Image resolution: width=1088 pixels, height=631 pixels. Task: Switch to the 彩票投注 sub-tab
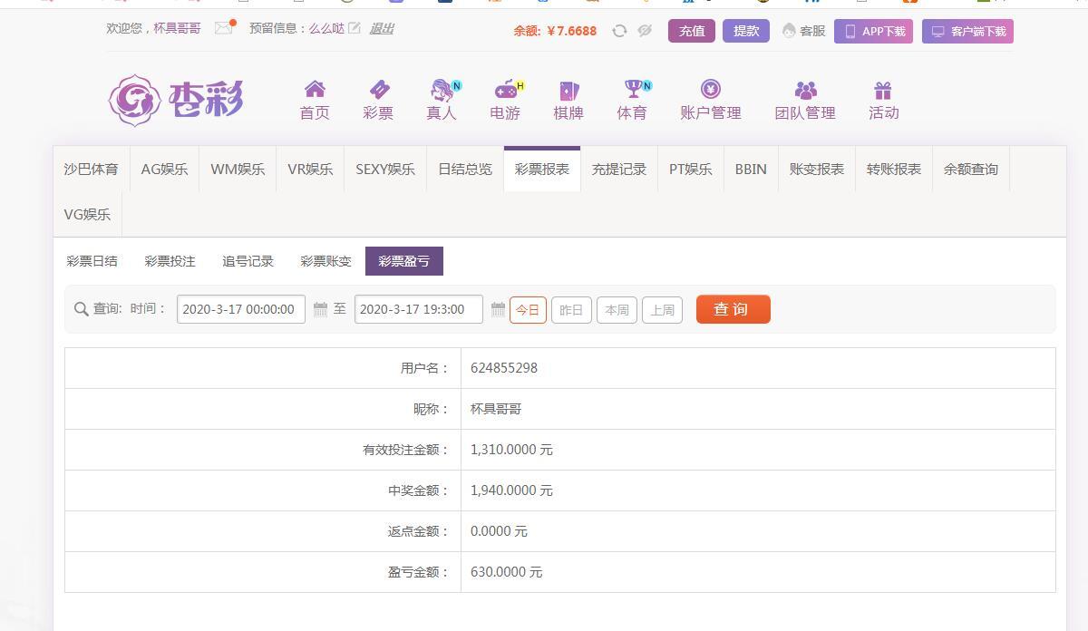point(170,261)
